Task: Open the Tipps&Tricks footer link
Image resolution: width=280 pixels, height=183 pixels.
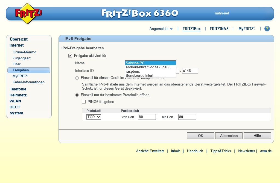Action: [221, 151]
